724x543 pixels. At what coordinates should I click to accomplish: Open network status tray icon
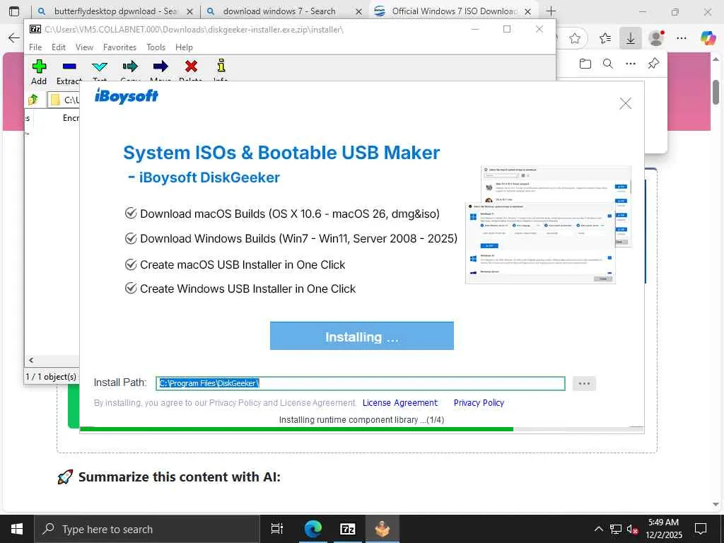616,529
